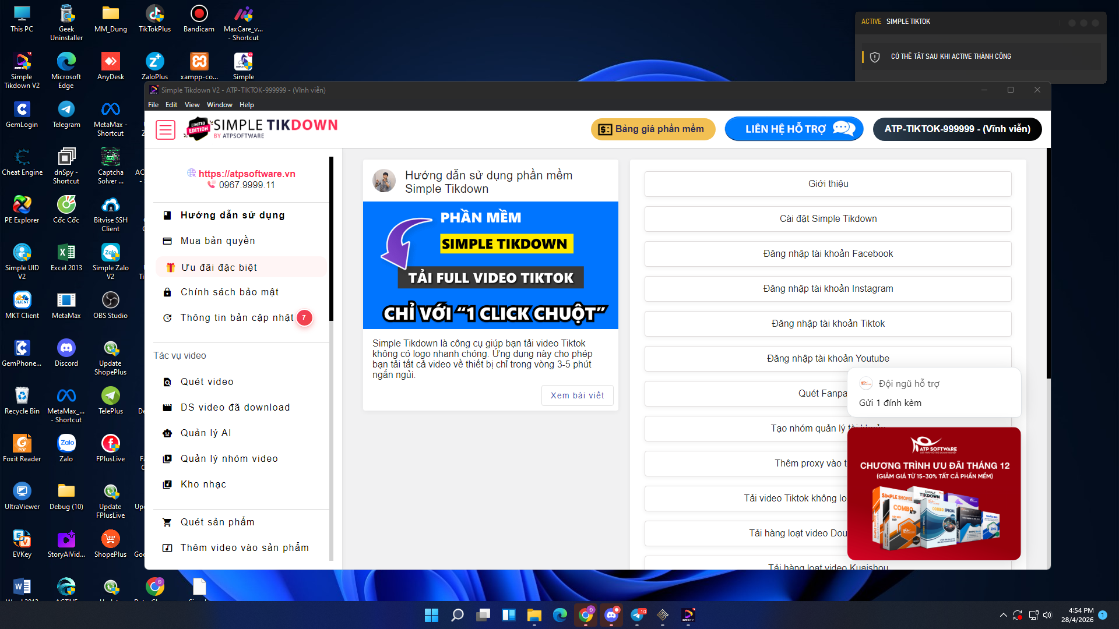Open AnyDesk desktop icon
This screenshot has width=1119, height=629.
[x=111, y=66]
